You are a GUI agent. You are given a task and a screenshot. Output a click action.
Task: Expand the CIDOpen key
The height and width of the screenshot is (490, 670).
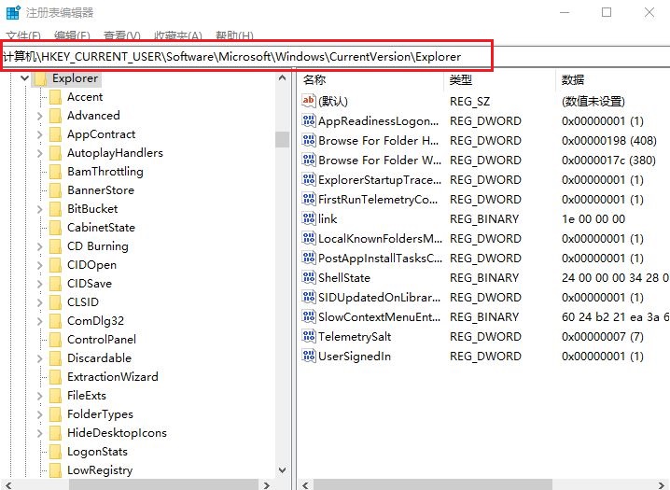[x=40, y=265]
